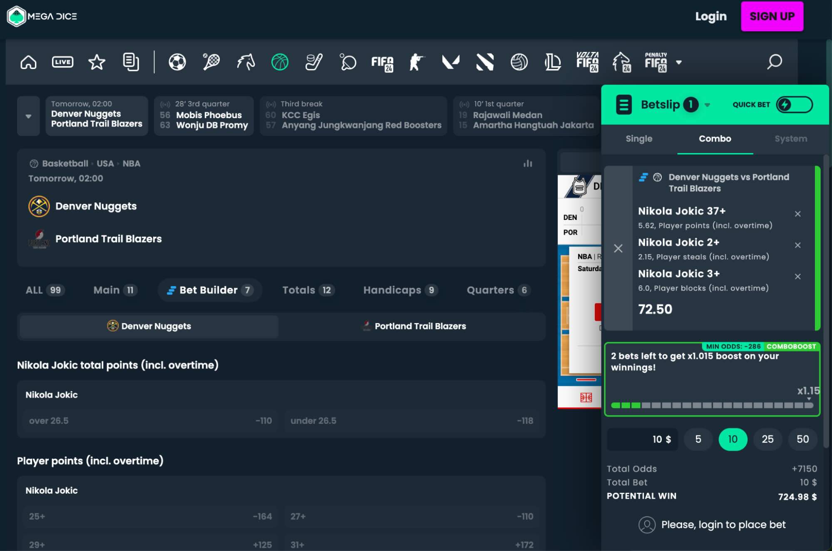Open the tennis sport section
The image size is (832, 551).
[211, 62]
